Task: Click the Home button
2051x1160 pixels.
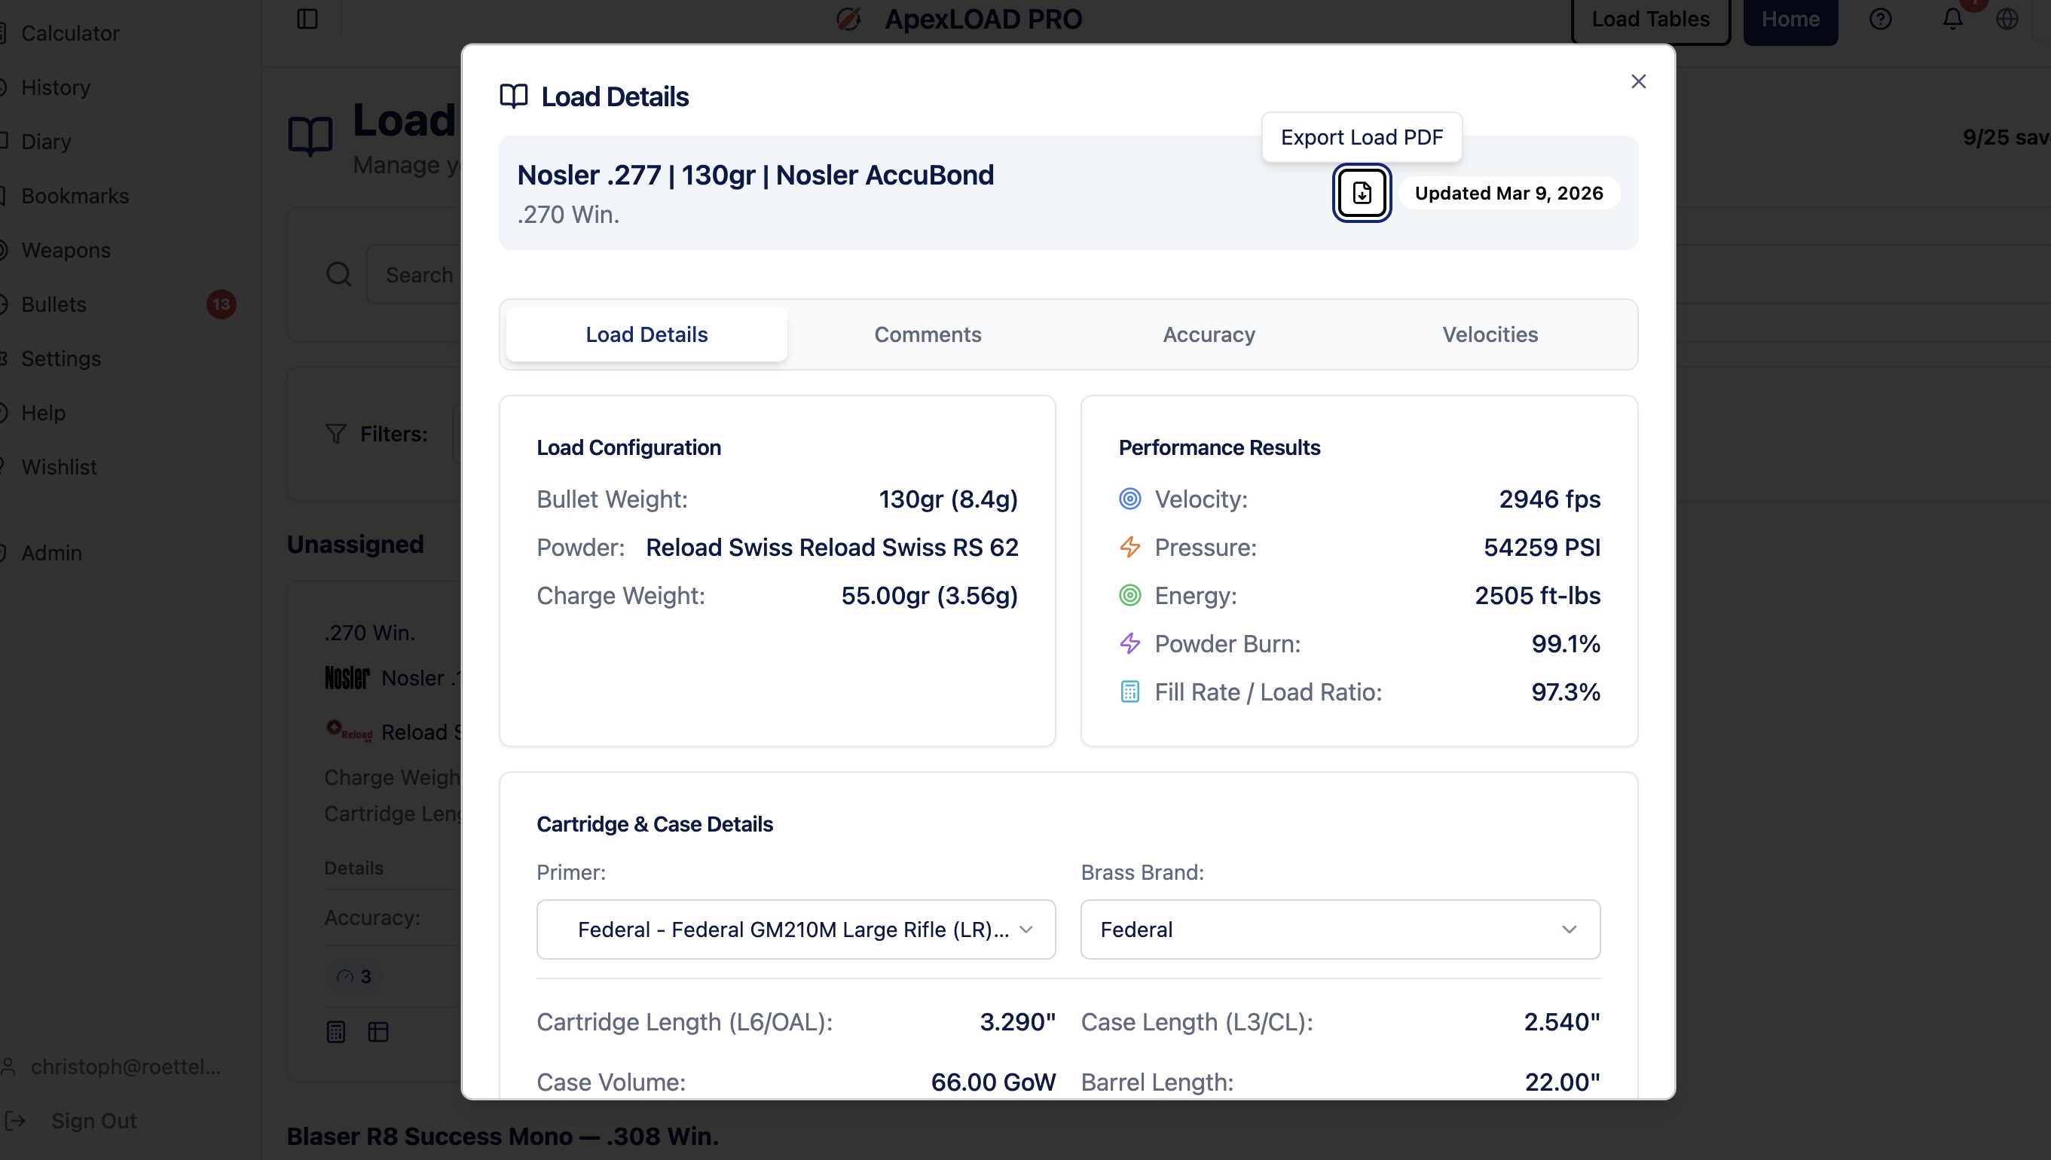Action: (1790, 19)
